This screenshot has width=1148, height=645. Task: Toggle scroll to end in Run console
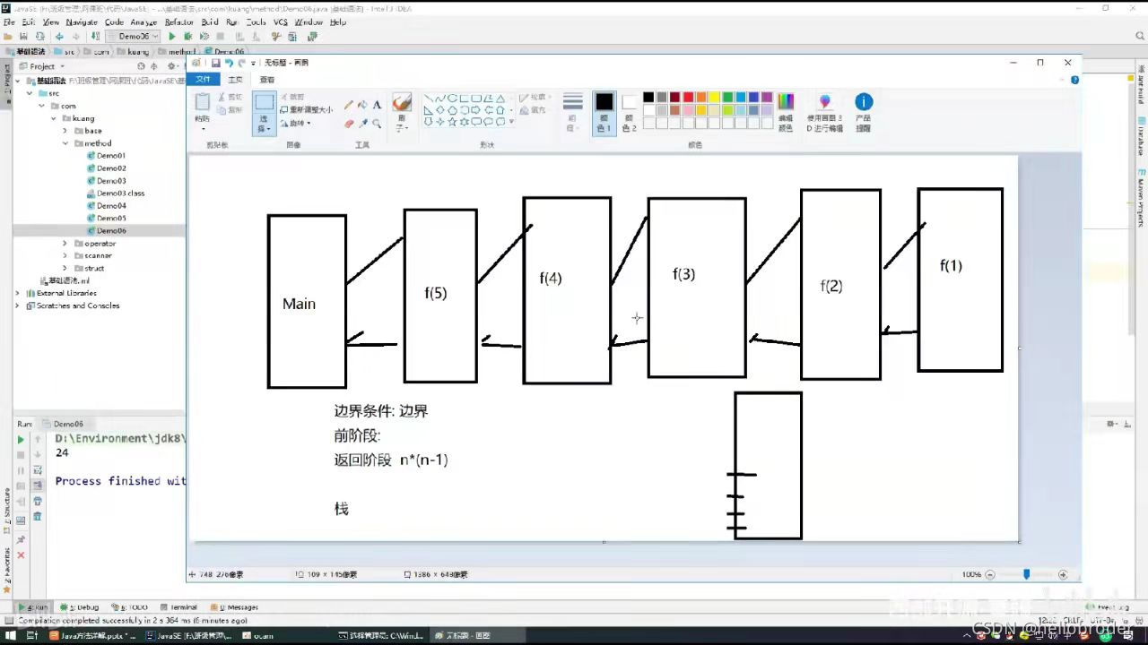[x=38, y=486]
